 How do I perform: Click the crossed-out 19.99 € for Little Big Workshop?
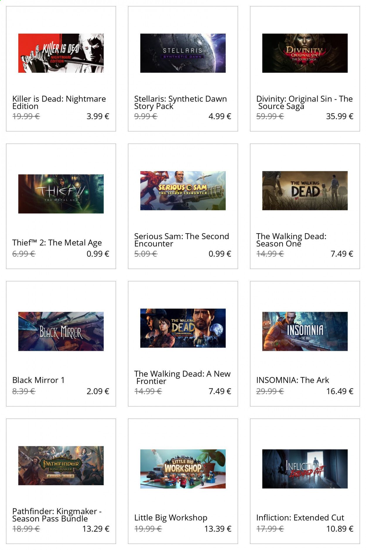(148, 529)
